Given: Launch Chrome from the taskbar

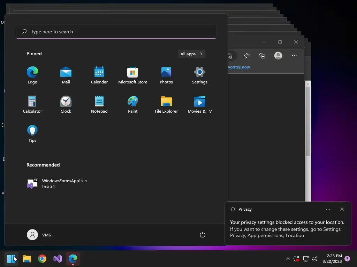Looking at the screenshot, I should click(x=42, y=259).
